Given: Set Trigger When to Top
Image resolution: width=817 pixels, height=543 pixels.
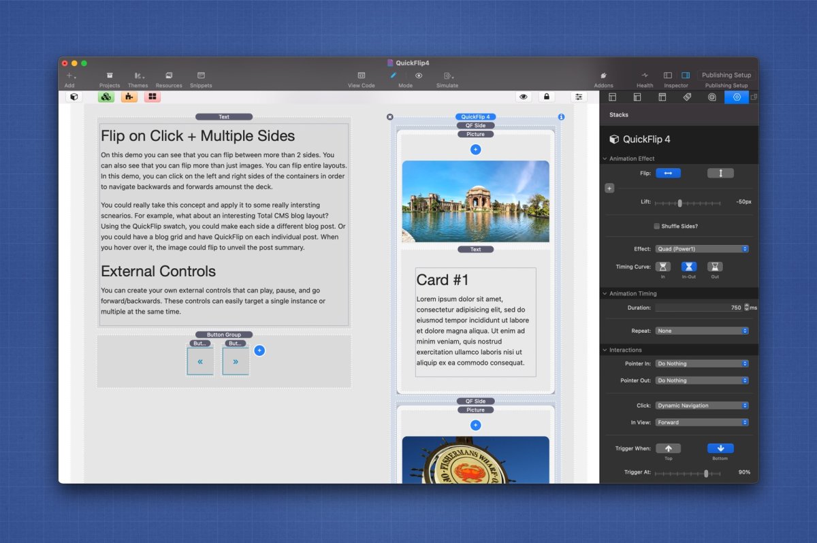Looking at the screenshot, I should [668, 448].
